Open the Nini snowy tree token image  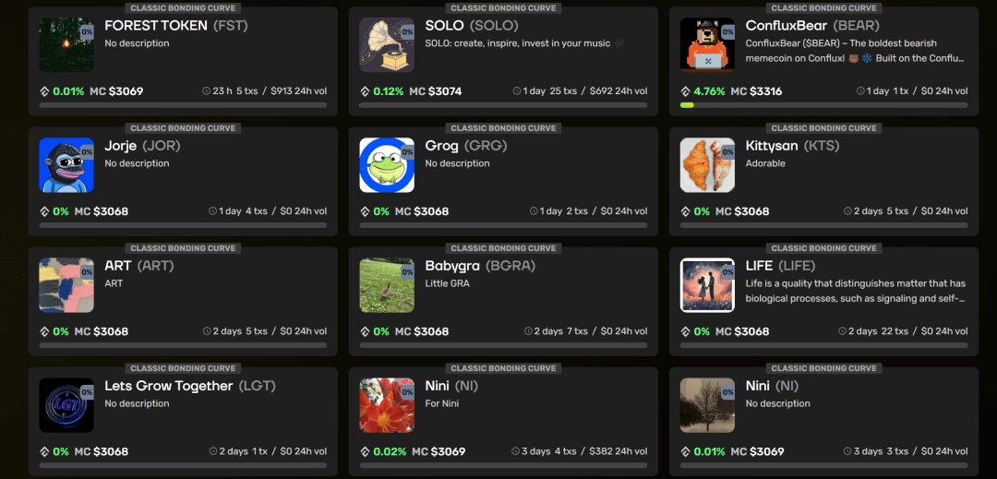click(x=707, y=404)
